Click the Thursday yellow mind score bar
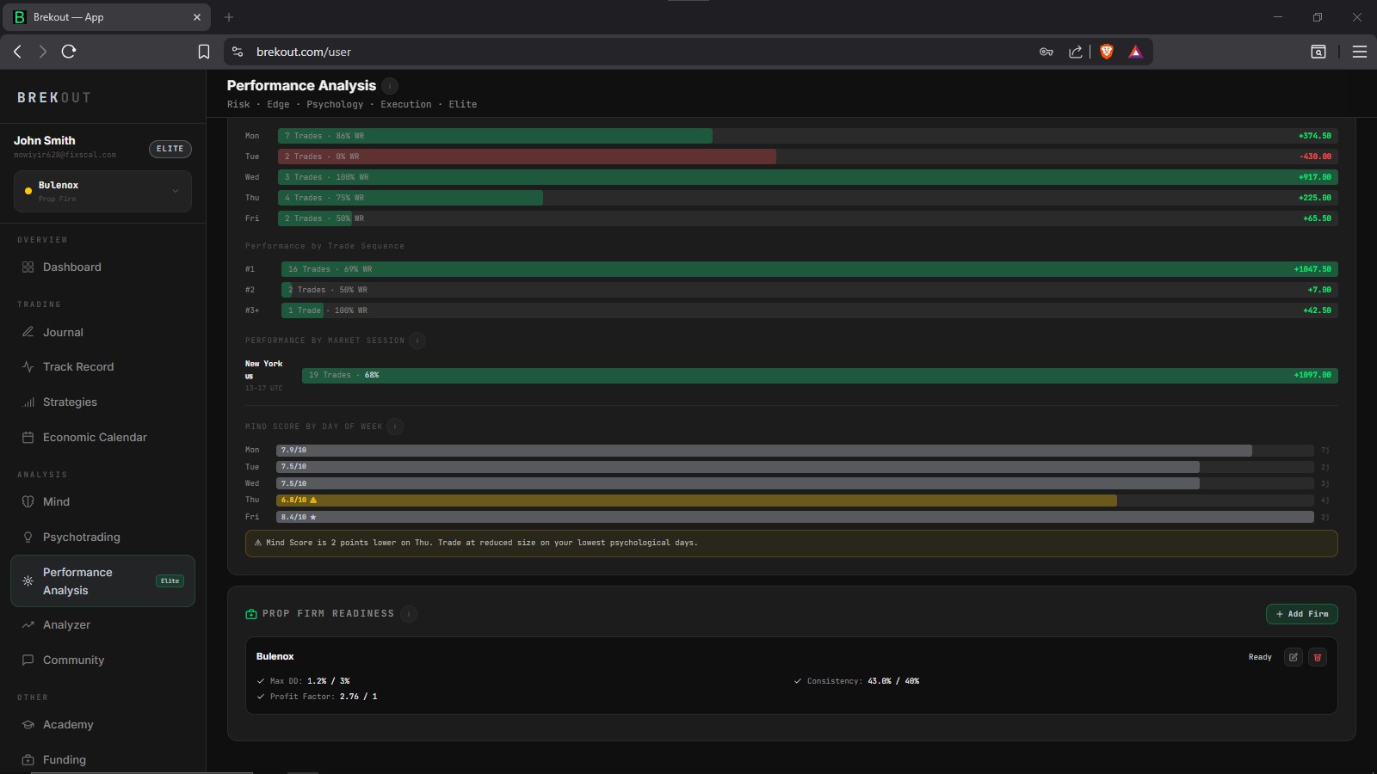 (x=696, y=500)
